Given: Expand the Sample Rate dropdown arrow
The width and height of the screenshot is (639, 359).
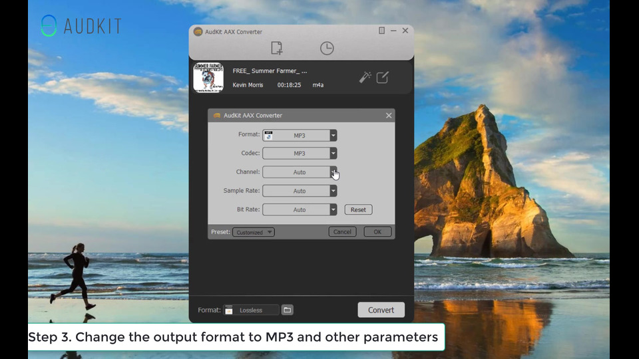Looking at the screenshot, I should tap(333, 191).
